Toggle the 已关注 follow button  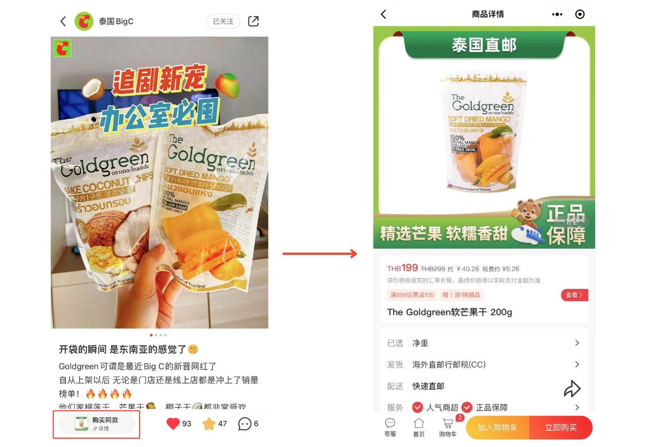point(223,21)
